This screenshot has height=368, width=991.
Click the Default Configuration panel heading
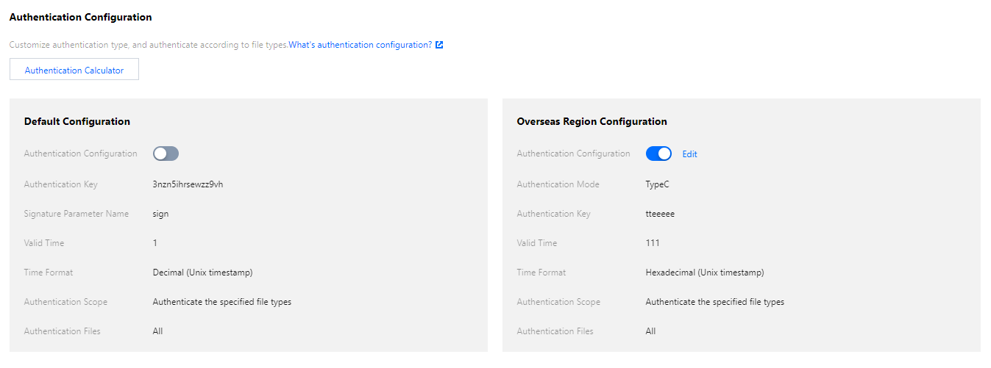click(77, 121)
